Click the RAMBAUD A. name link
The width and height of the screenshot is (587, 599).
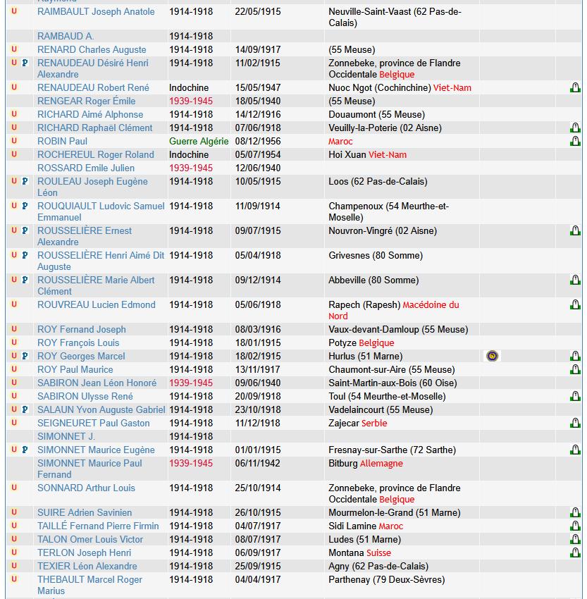click(x=66, y=37)
